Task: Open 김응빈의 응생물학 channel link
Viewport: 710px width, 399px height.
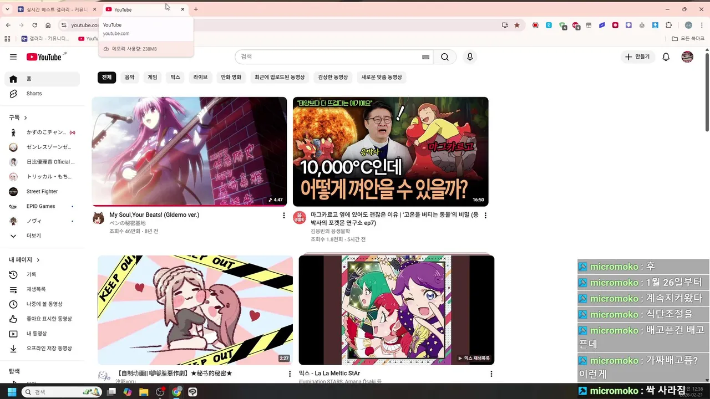Action: click(x=330, y=231)
